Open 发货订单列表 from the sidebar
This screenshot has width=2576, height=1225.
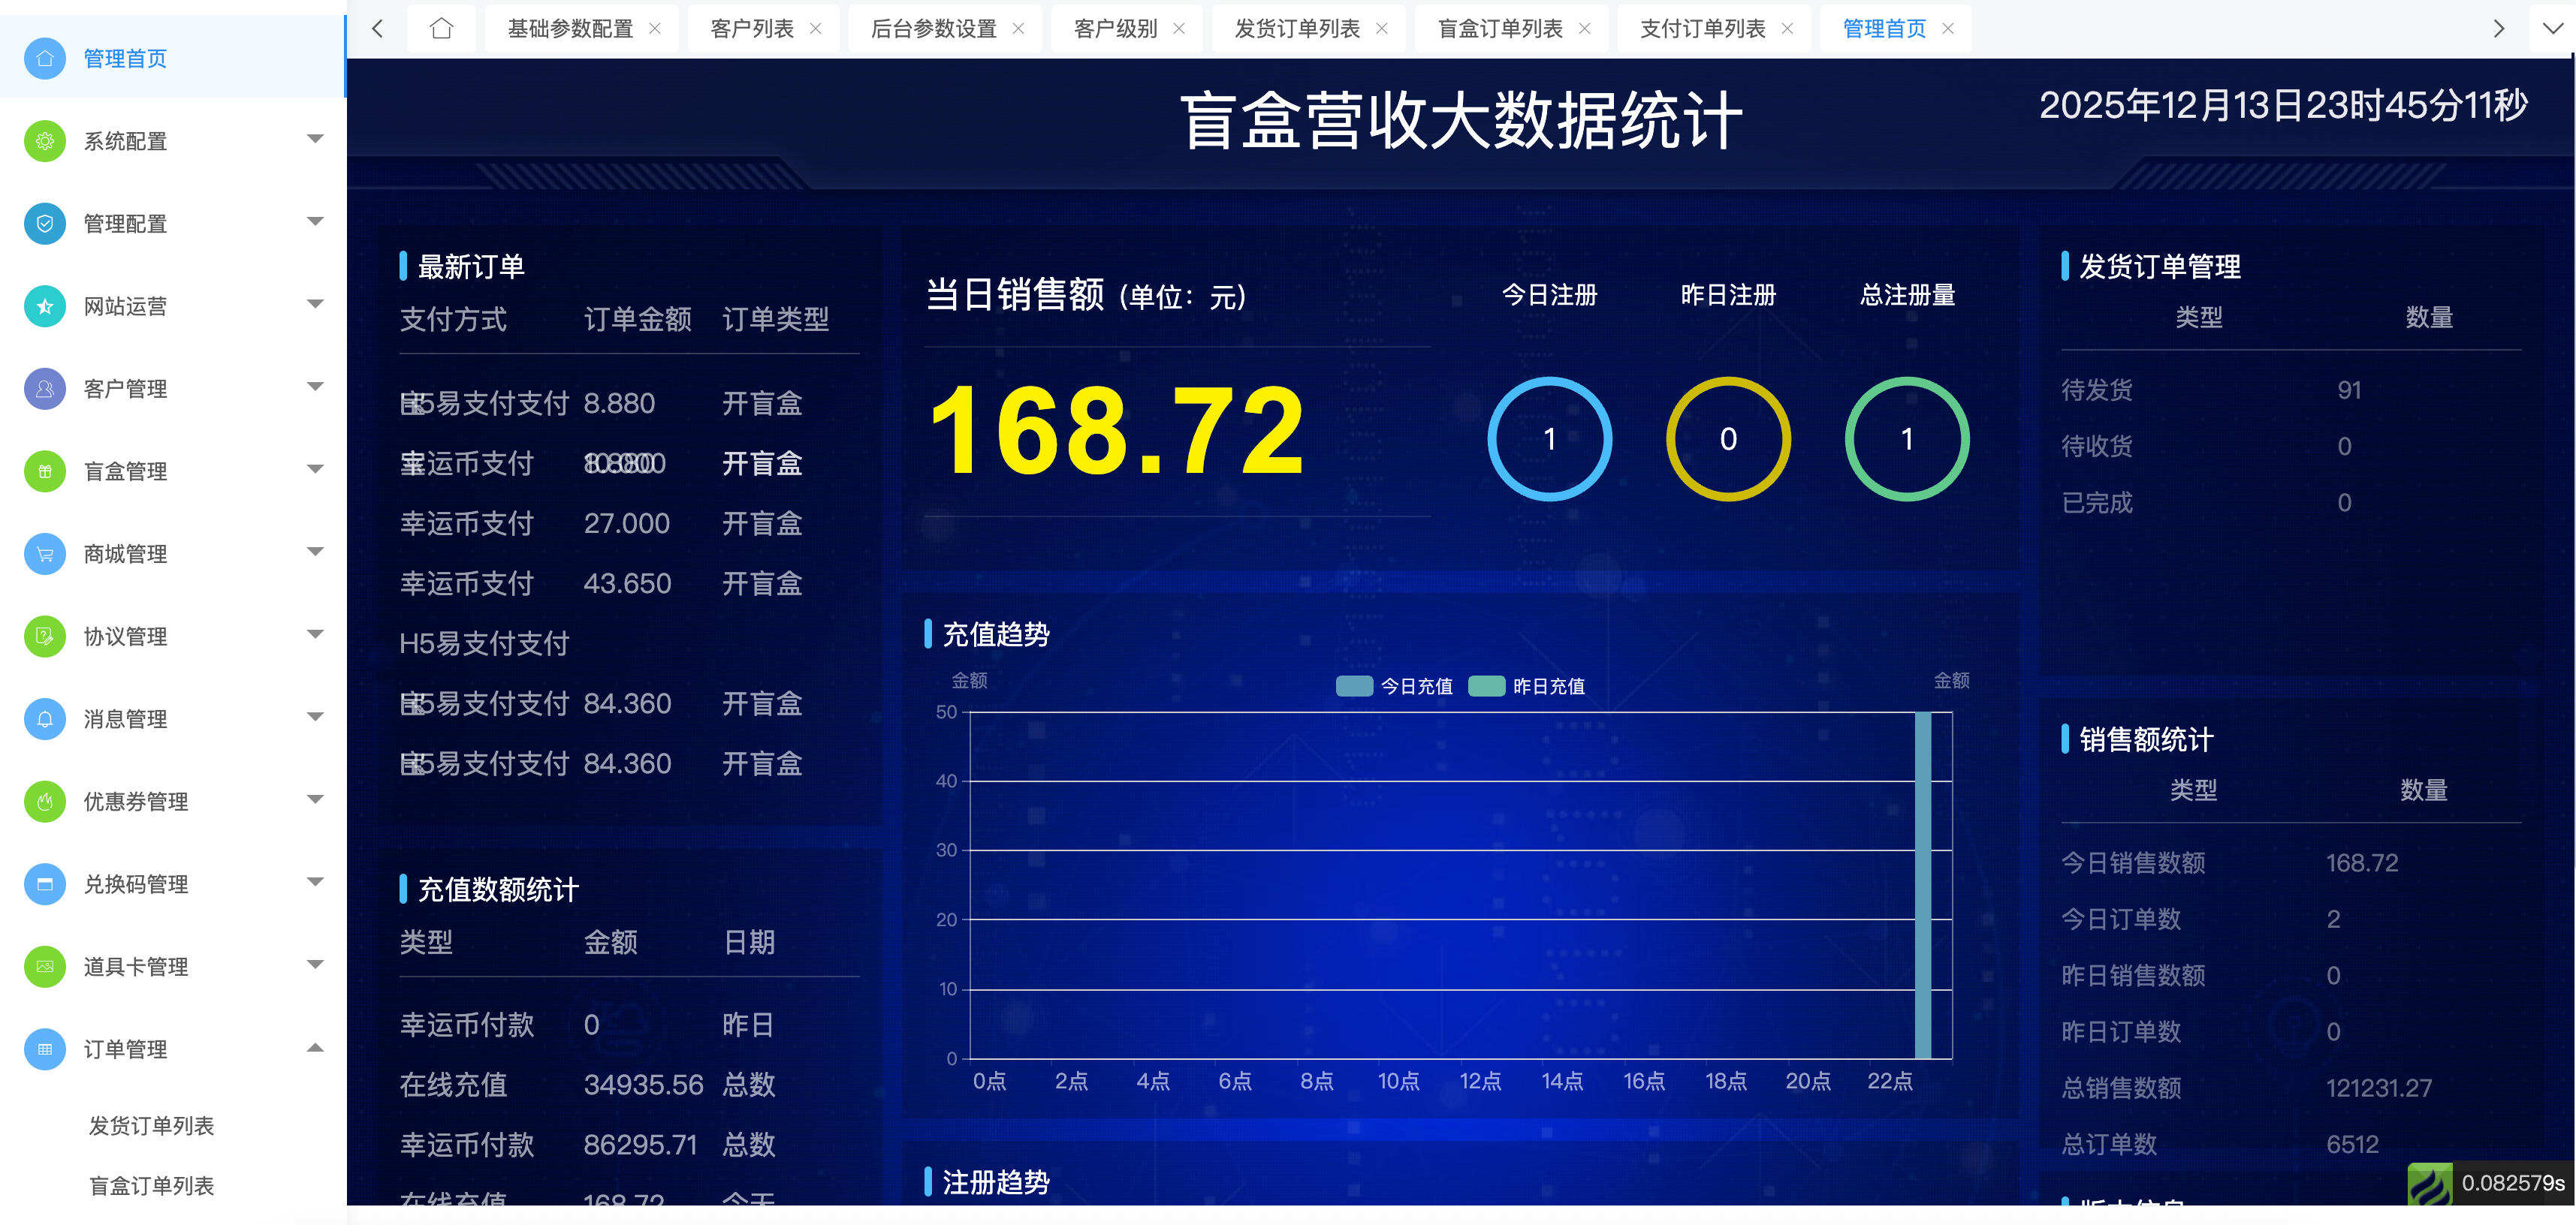pos(152,1124)
